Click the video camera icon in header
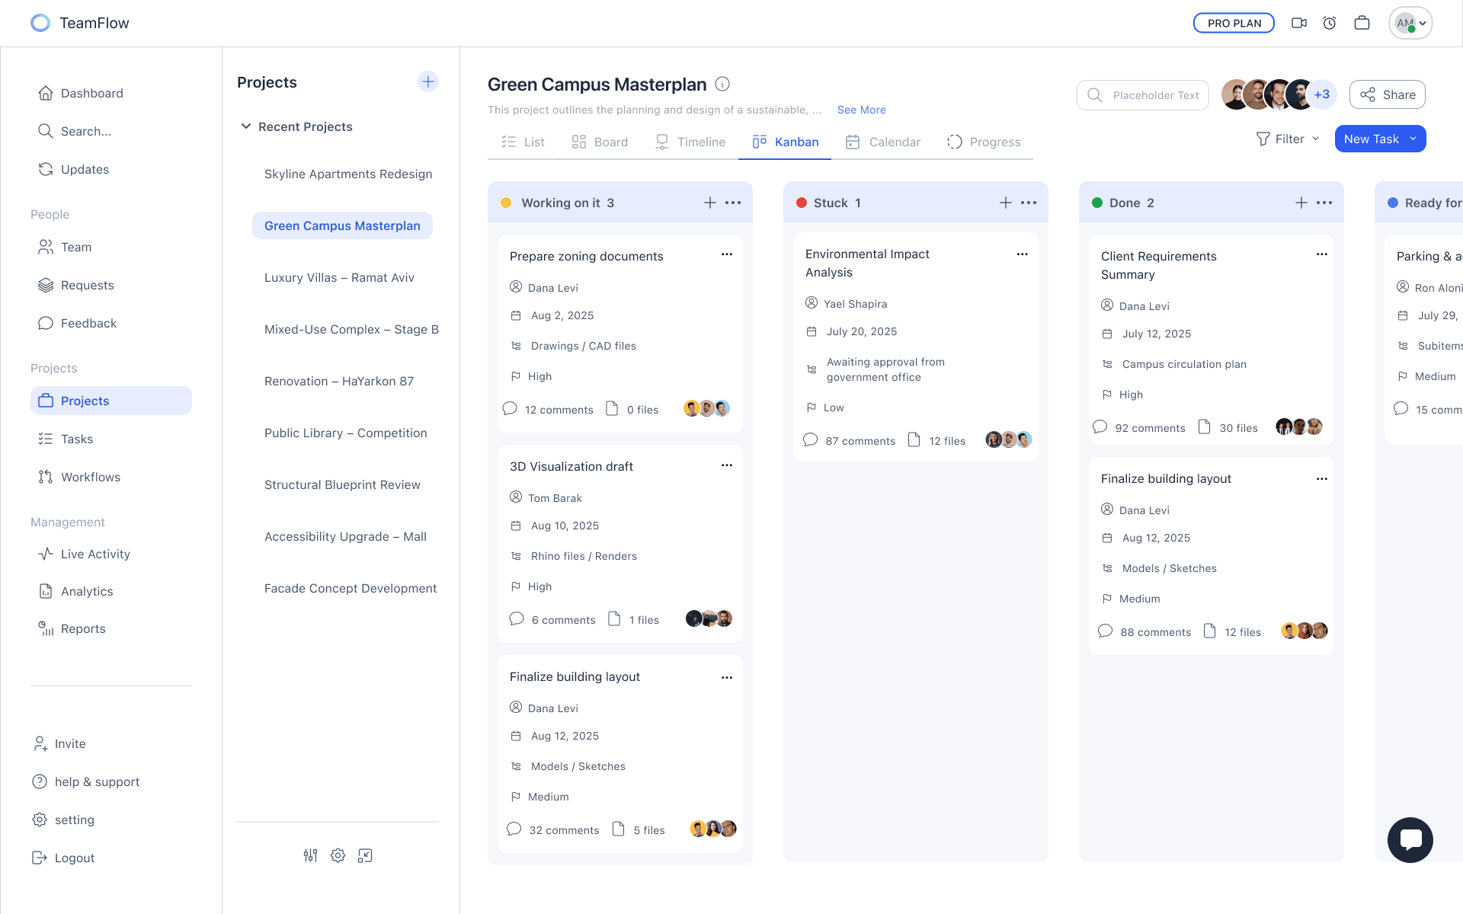Image resolution: width=1463 pixels, height=914 pixels. [x=1299, y=23]
